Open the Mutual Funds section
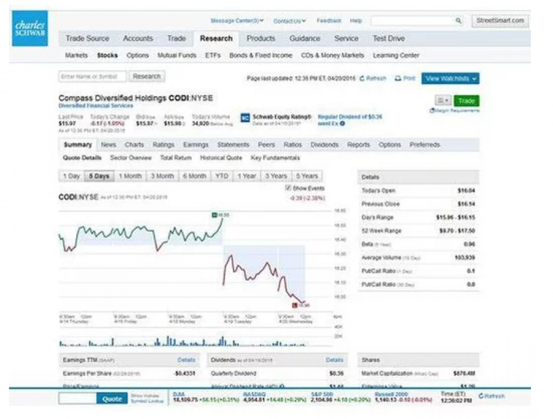The height and width of the screenshot is (419, 553). (175, 55)
